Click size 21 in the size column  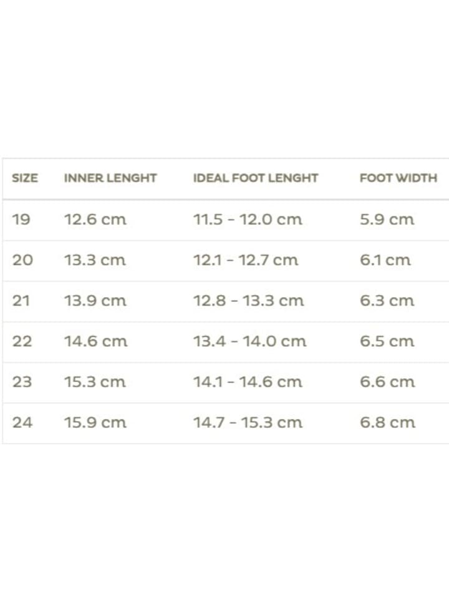(x=21, y=301)
